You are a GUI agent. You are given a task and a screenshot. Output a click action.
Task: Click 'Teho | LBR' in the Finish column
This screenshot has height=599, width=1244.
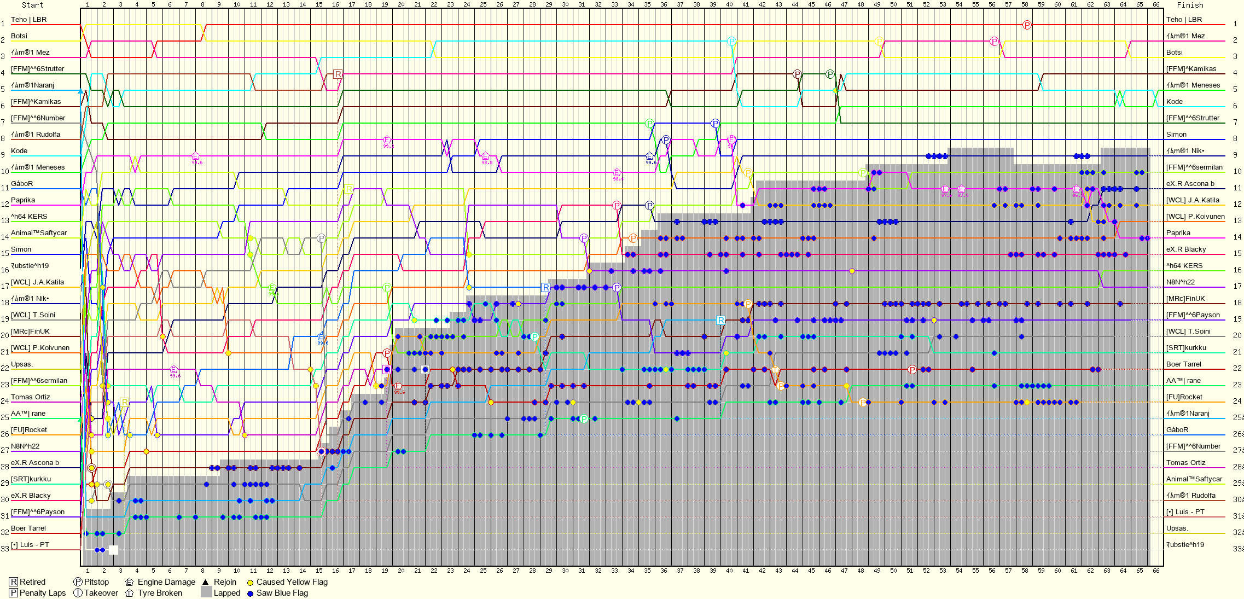coord(1184,20)
